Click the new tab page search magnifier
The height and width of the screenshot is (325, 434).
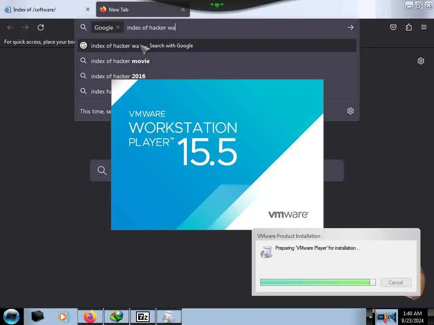tap(102, 170)
